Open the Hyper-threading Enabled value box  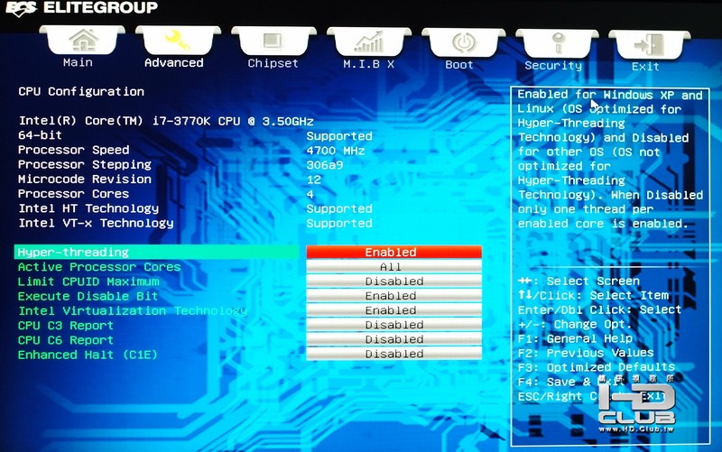coord(393,253)
